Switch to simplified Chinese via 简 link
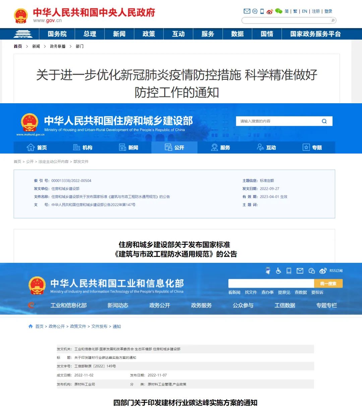Viewport: 362px width, 414px height. [287, 11]
